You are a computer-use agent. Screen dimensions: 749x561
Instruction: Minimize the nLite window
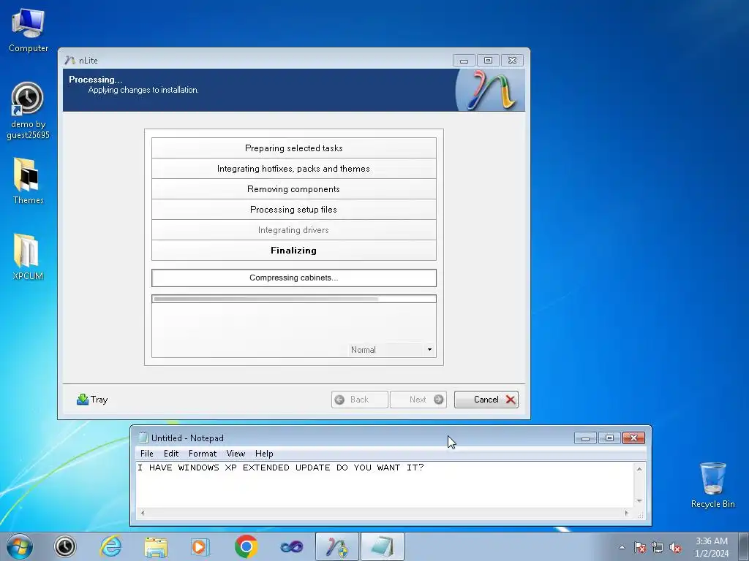464,60
